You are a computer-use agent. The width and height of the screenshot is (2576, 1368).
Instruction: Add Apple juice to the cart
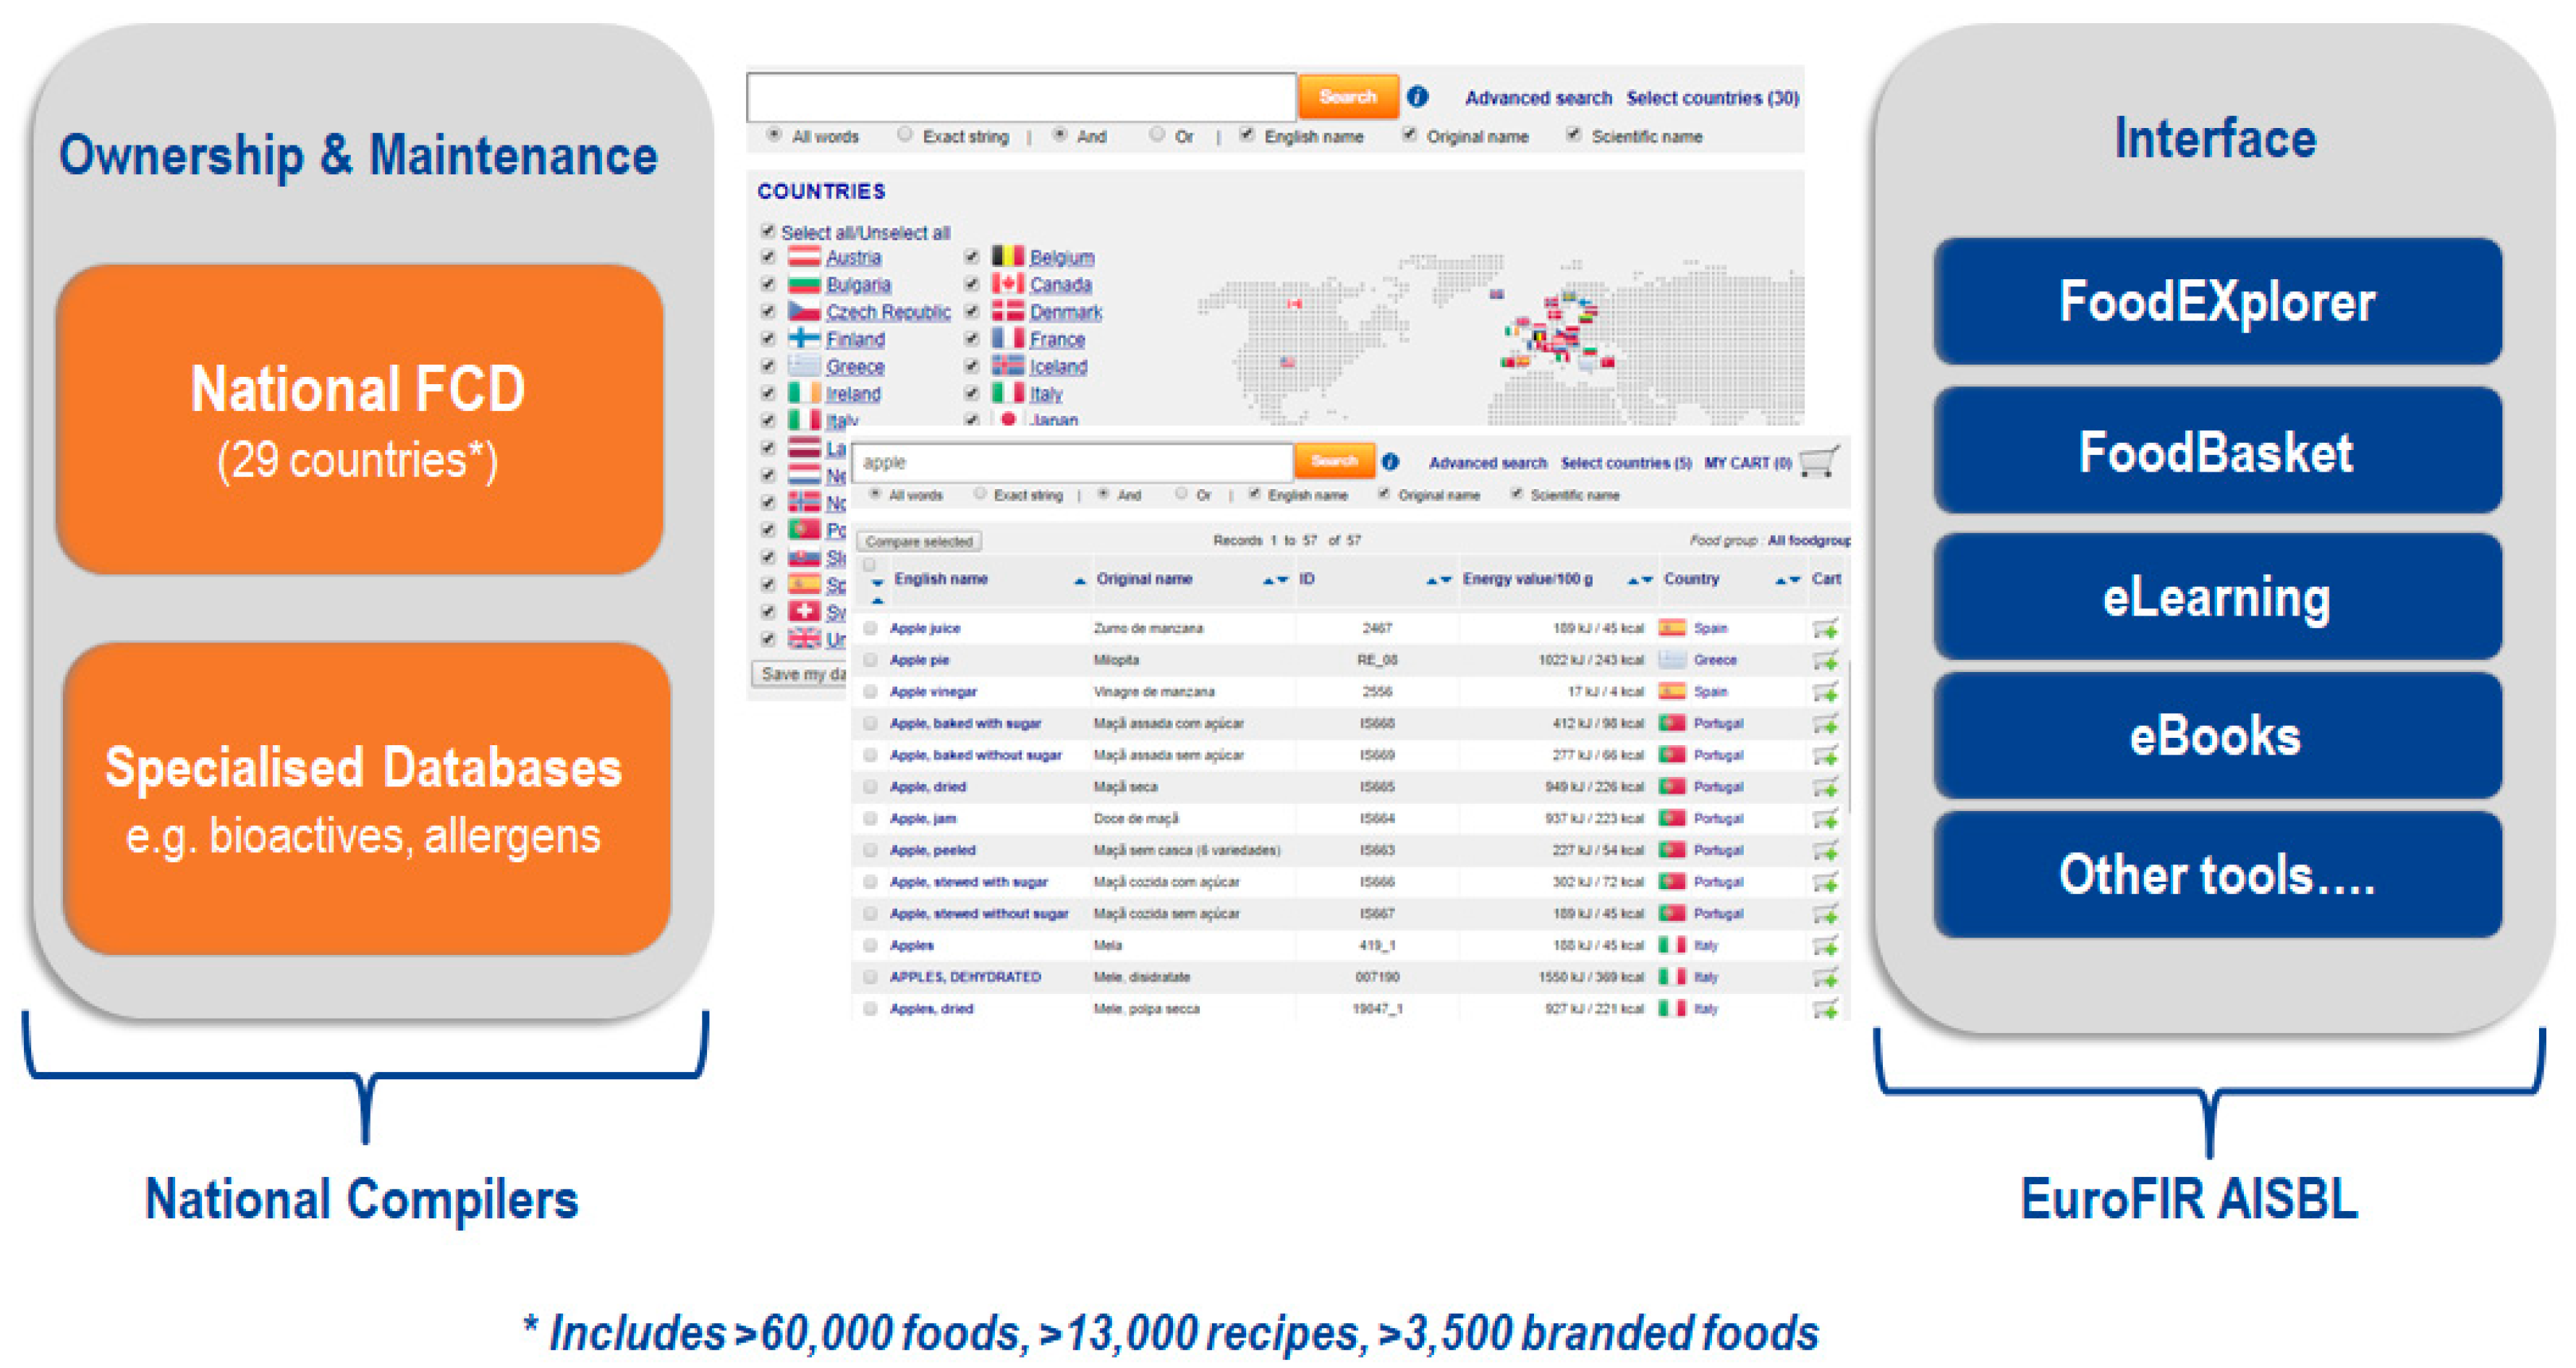(1825, 629)
